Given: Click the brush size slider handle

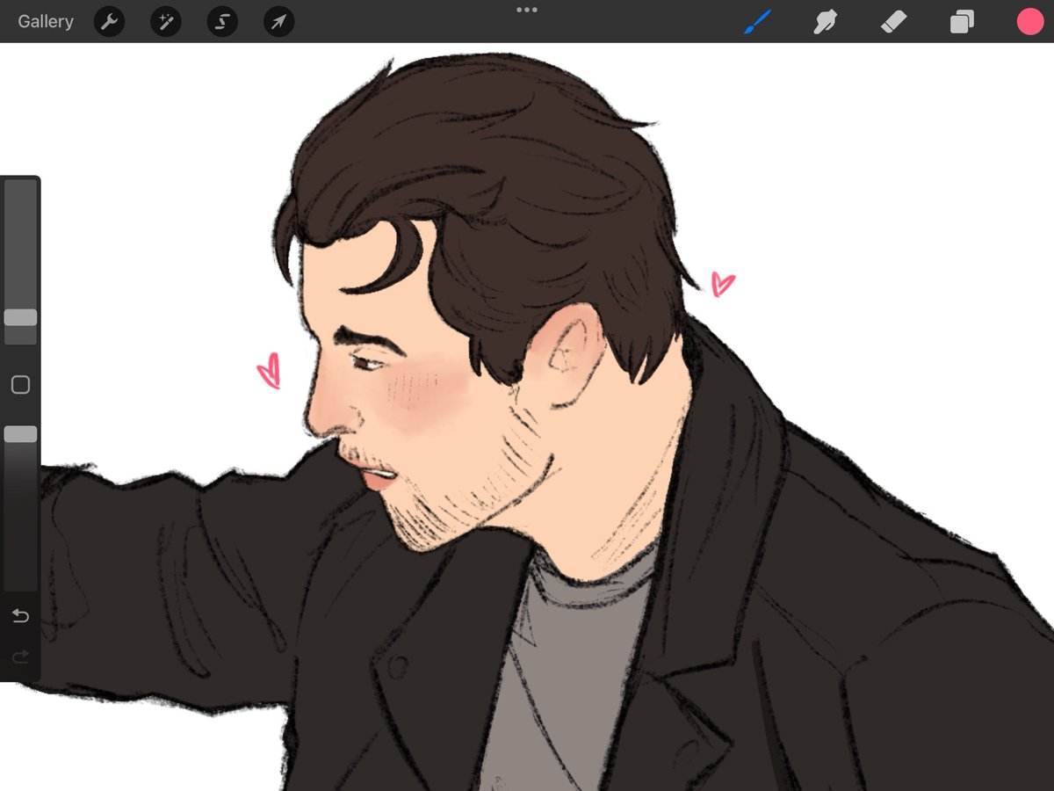Looking at the screenshot, I should tap(20, 317).
